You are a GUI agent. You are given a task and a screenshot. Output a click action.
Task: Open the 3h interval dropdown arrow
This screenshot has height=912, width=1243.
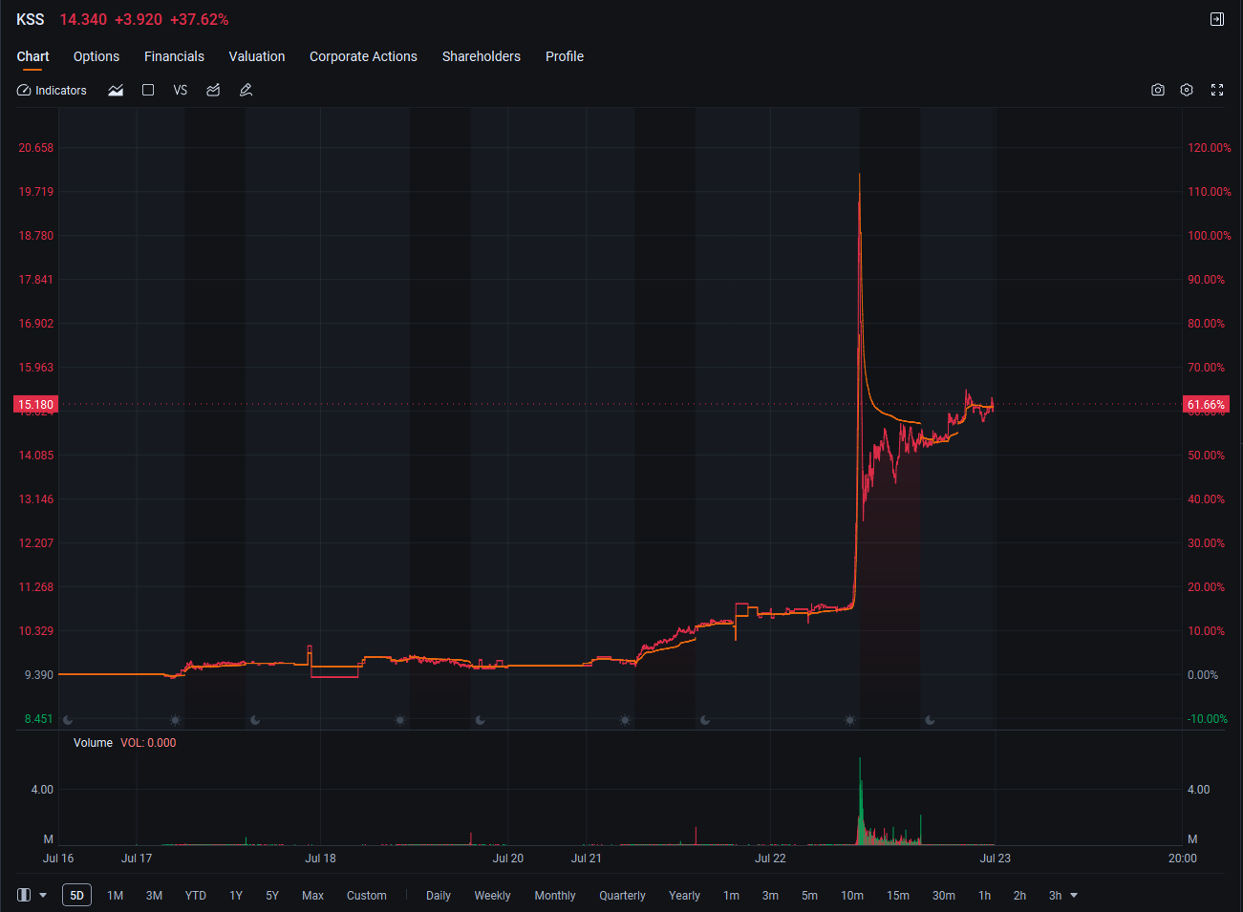(x=1074, y=895)
